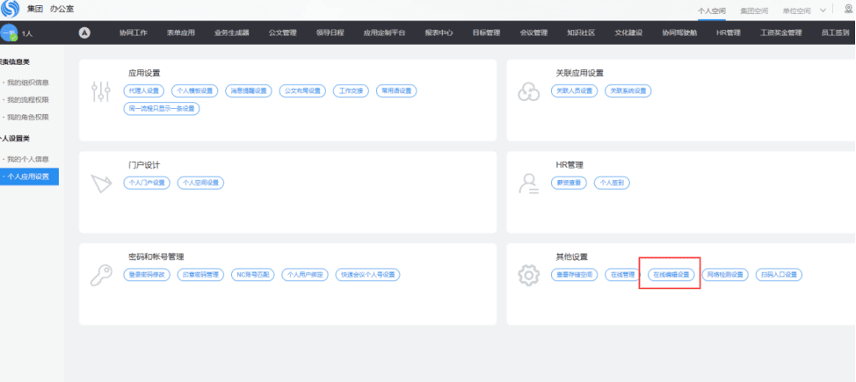The width and height of the screenshot is (856, 382).
Task: Switch to the 单位空间 tab
Action: (796, 11)
